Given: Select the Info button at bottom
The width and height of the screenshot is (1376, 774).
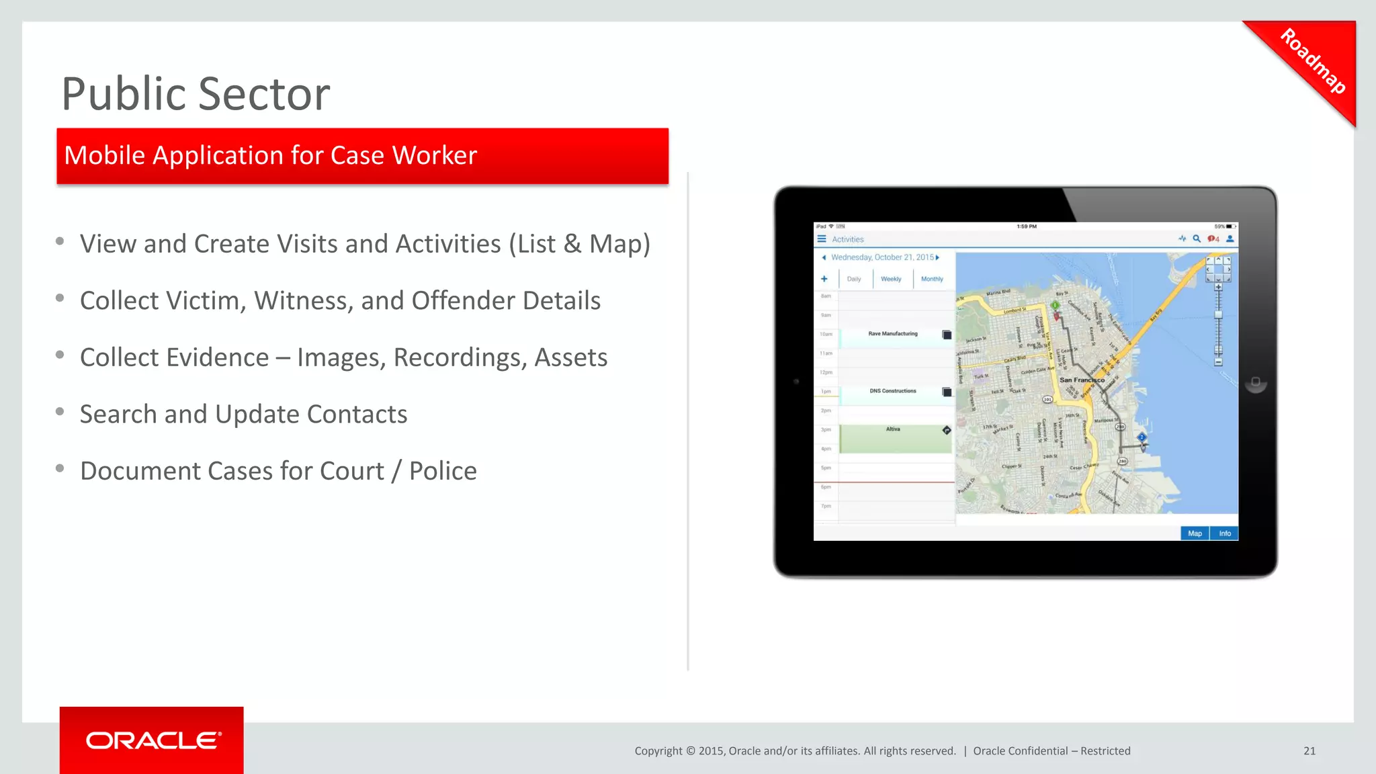Looking at the screenshot, I should 1225,533.
